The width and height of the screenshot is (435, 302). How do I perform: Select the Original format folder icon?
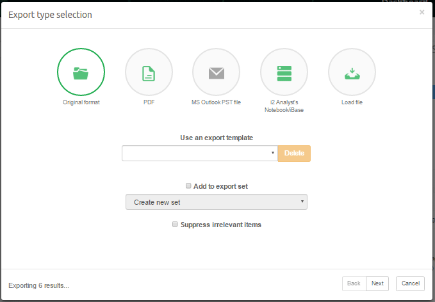tap(81, 72)
